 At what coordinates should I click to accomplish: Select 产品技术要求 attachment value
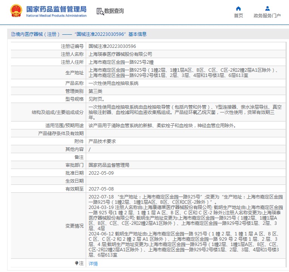pyautogui.click(x=102, y=141)
